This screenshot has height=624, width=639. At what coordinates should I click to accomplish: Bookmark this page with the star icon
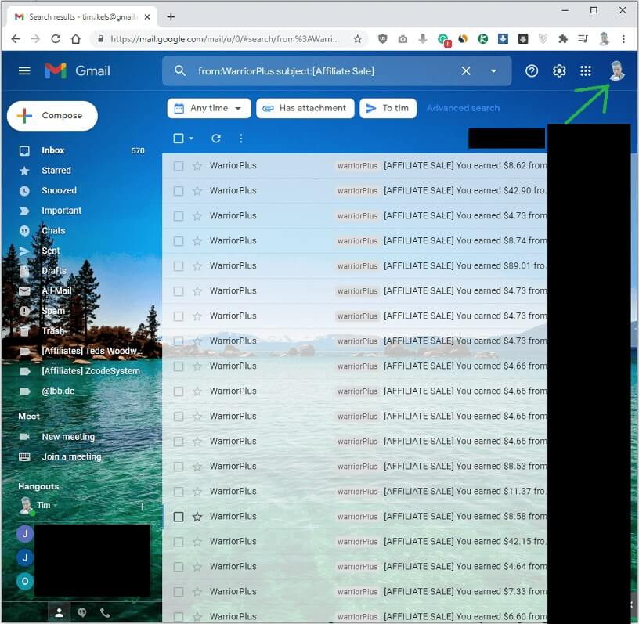(x=357, y=39)
